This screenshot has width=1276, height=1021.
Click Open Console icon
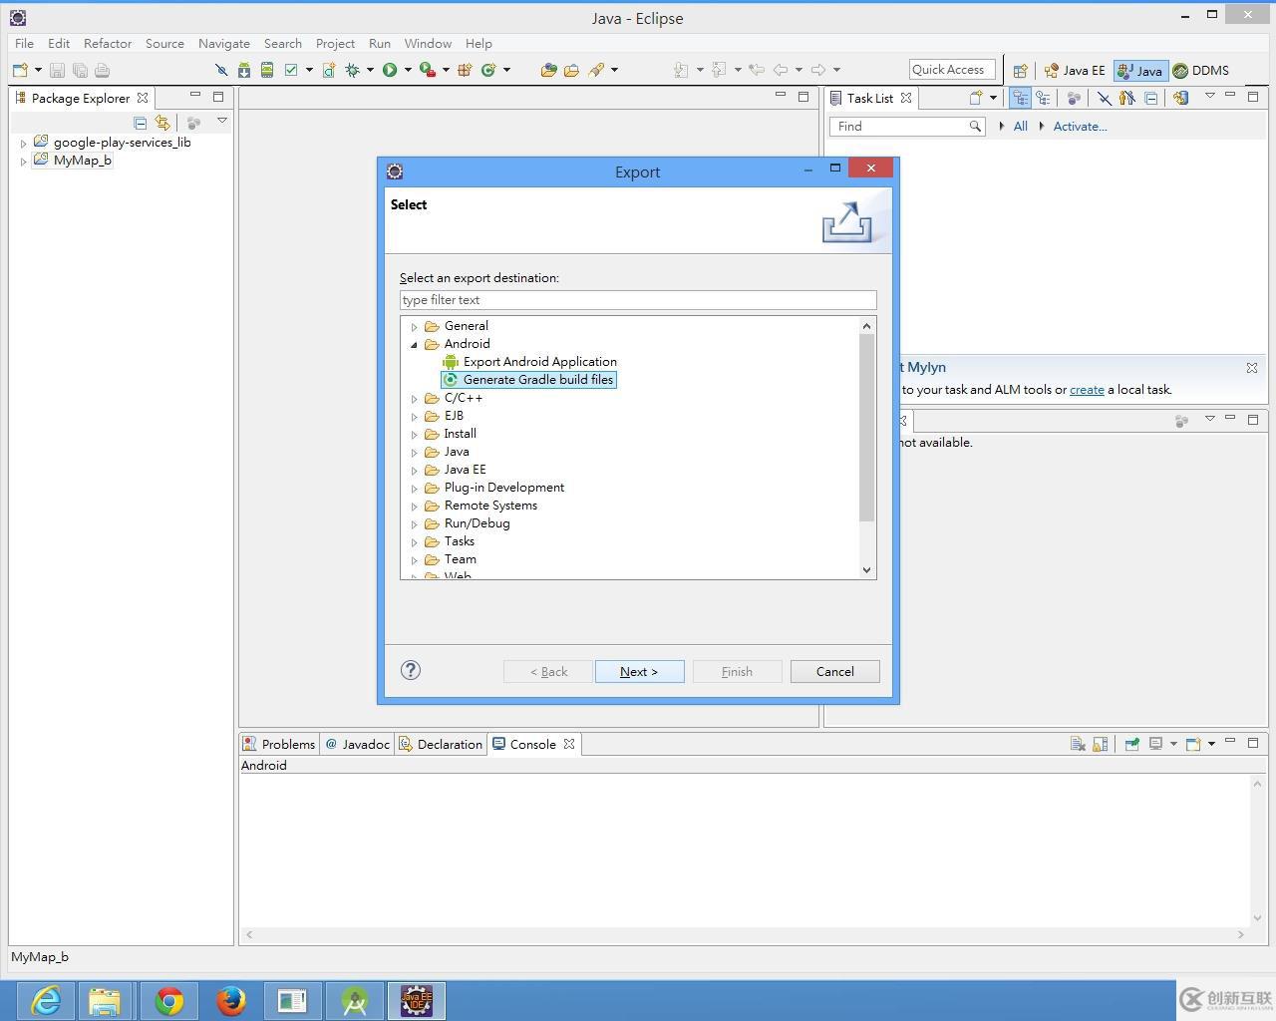point(1193,744)
